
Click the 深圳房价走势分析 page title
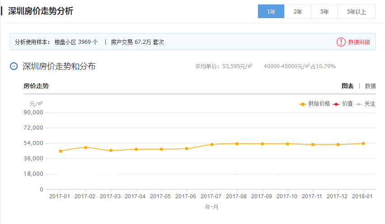pos(41,11)
